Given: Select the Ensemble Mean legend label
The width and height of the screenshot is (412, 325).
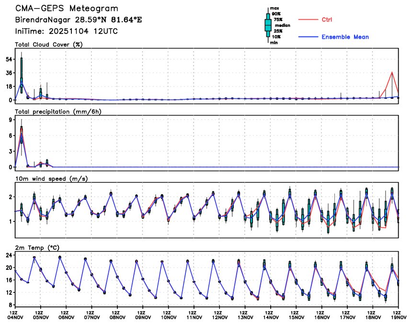Looking at the screenshot, I should tap(345, 37).
